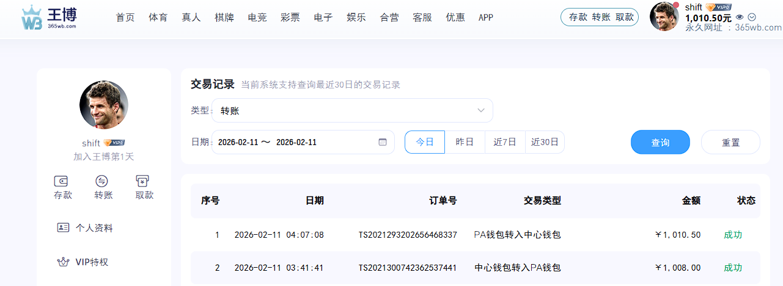Open 个人资料 via its ID card icon
The height and width of the screenshot is (286, 783).
pyautogui.click(x=63, y=228)
